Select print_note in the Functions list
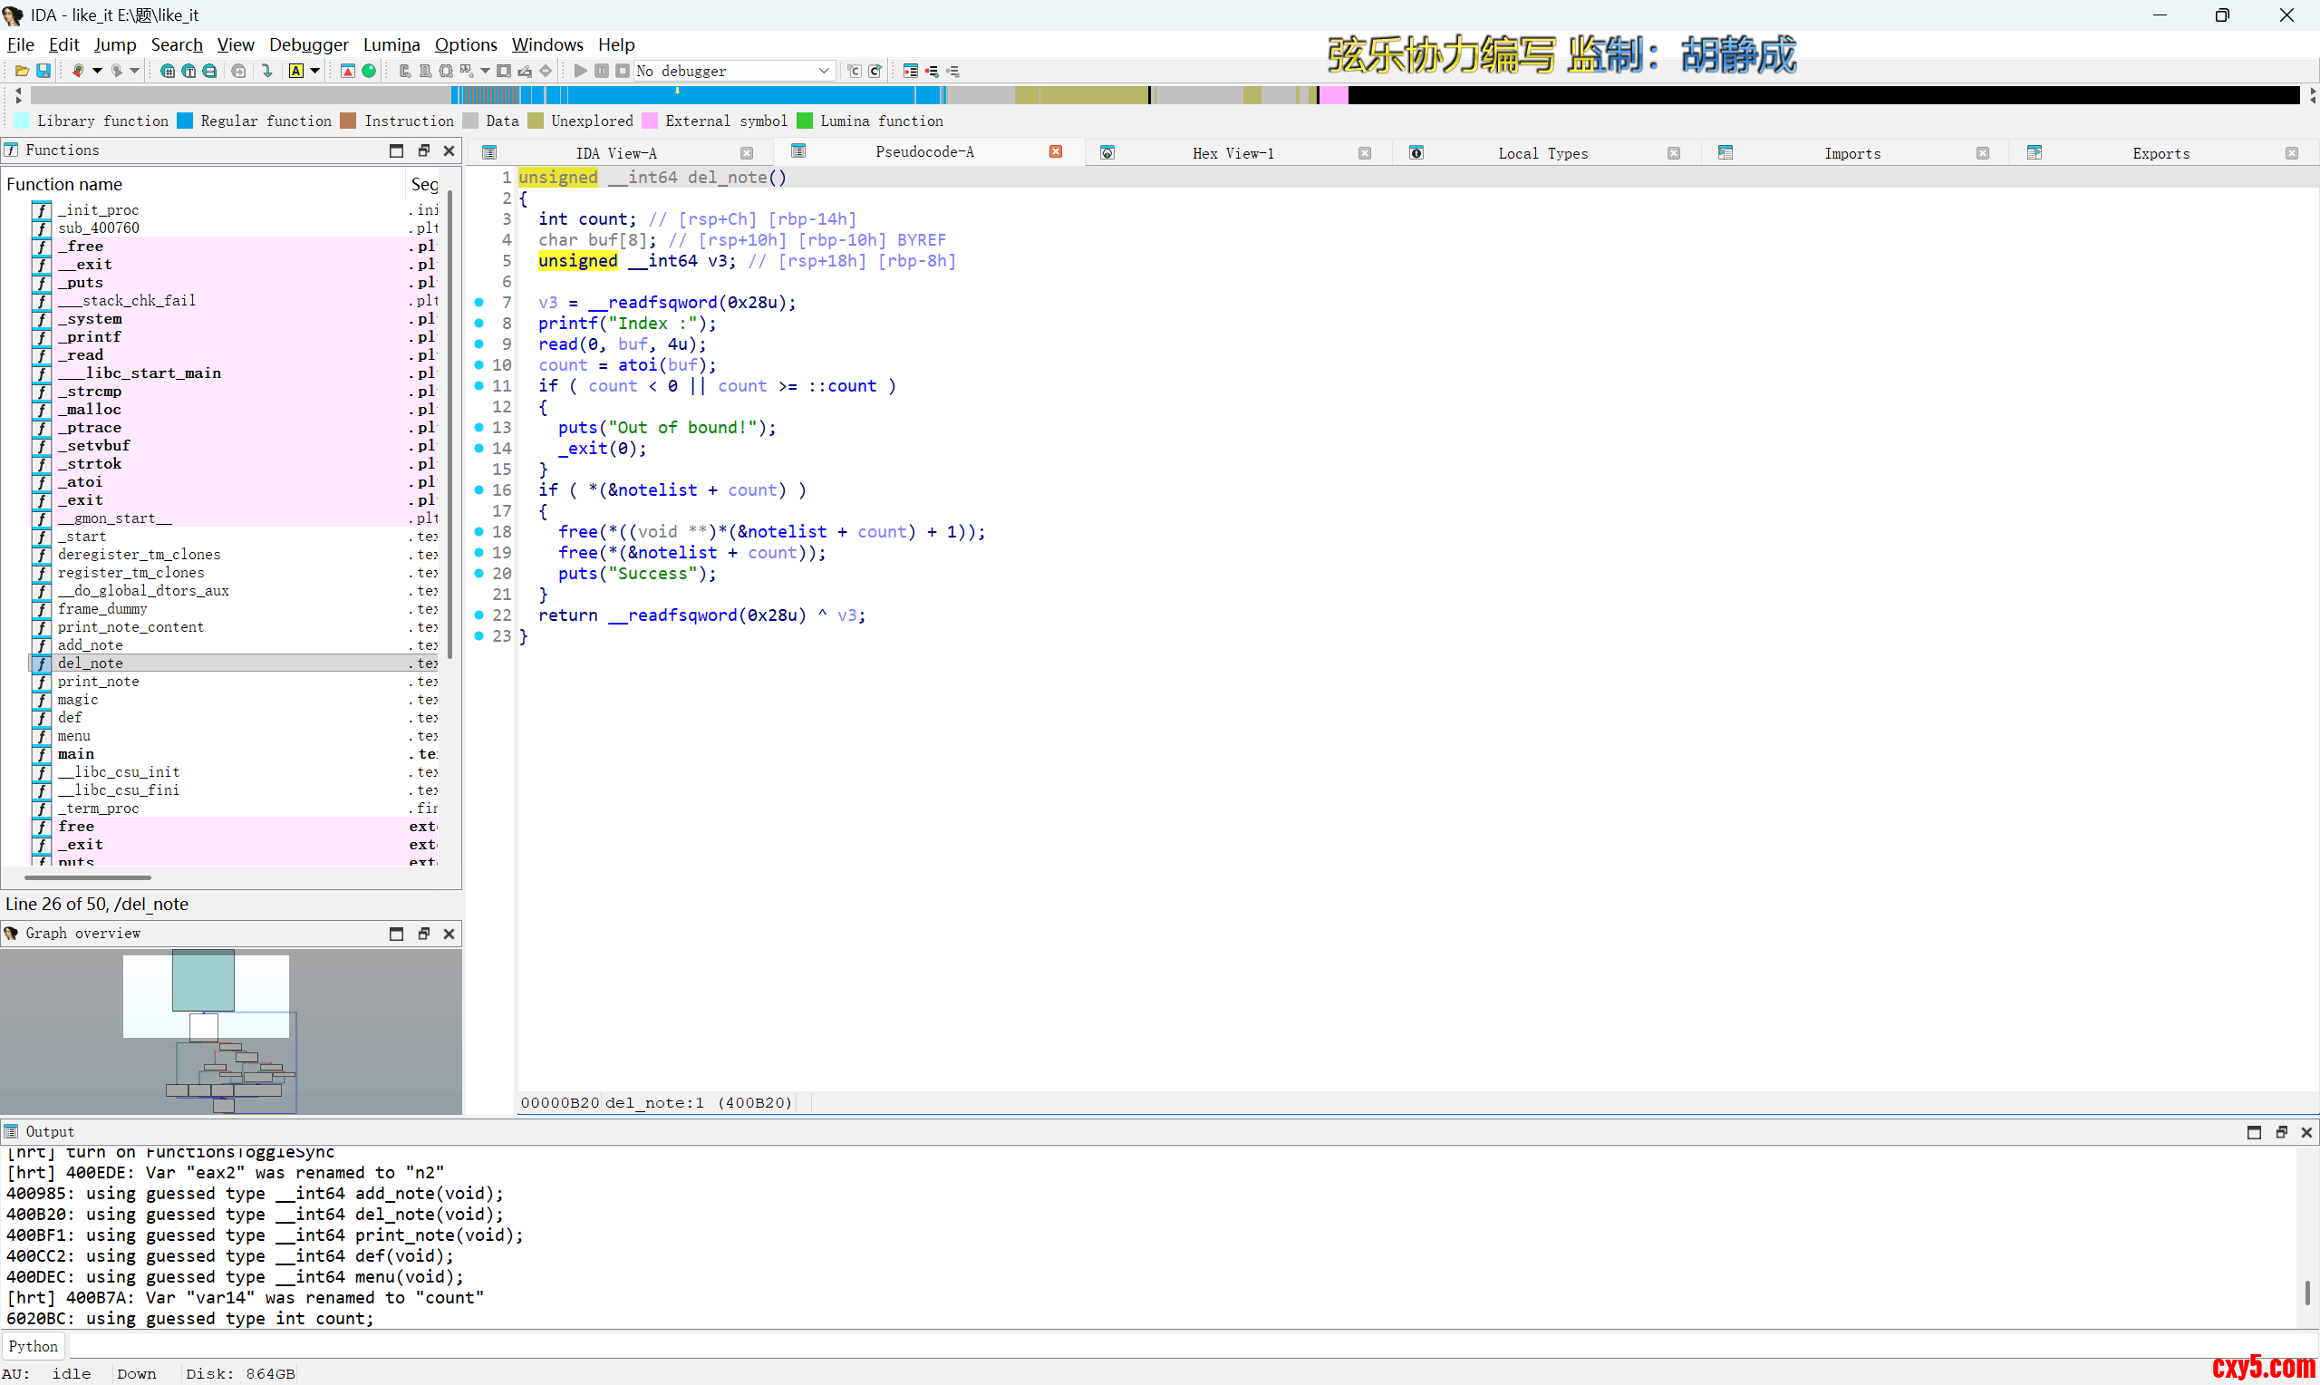Screen dimensions: 2320x1385 pos(98,682)
